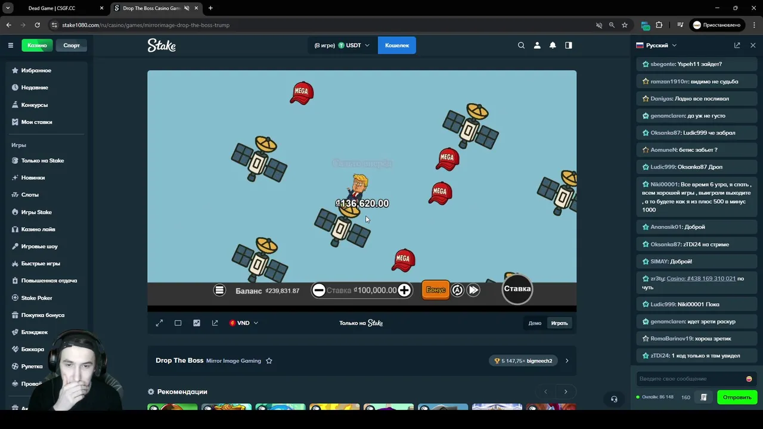Open Мои ставки in the sidebar
The width and height of the screenshot is (763, 429).
46,122
